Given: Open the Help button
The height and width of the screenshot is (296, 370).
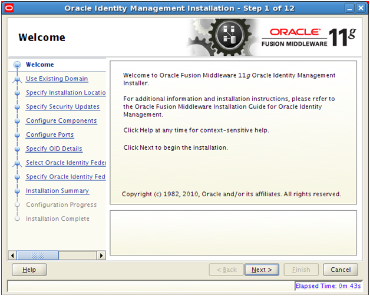Looking at the screenshot, I should [x=29, y=270].
